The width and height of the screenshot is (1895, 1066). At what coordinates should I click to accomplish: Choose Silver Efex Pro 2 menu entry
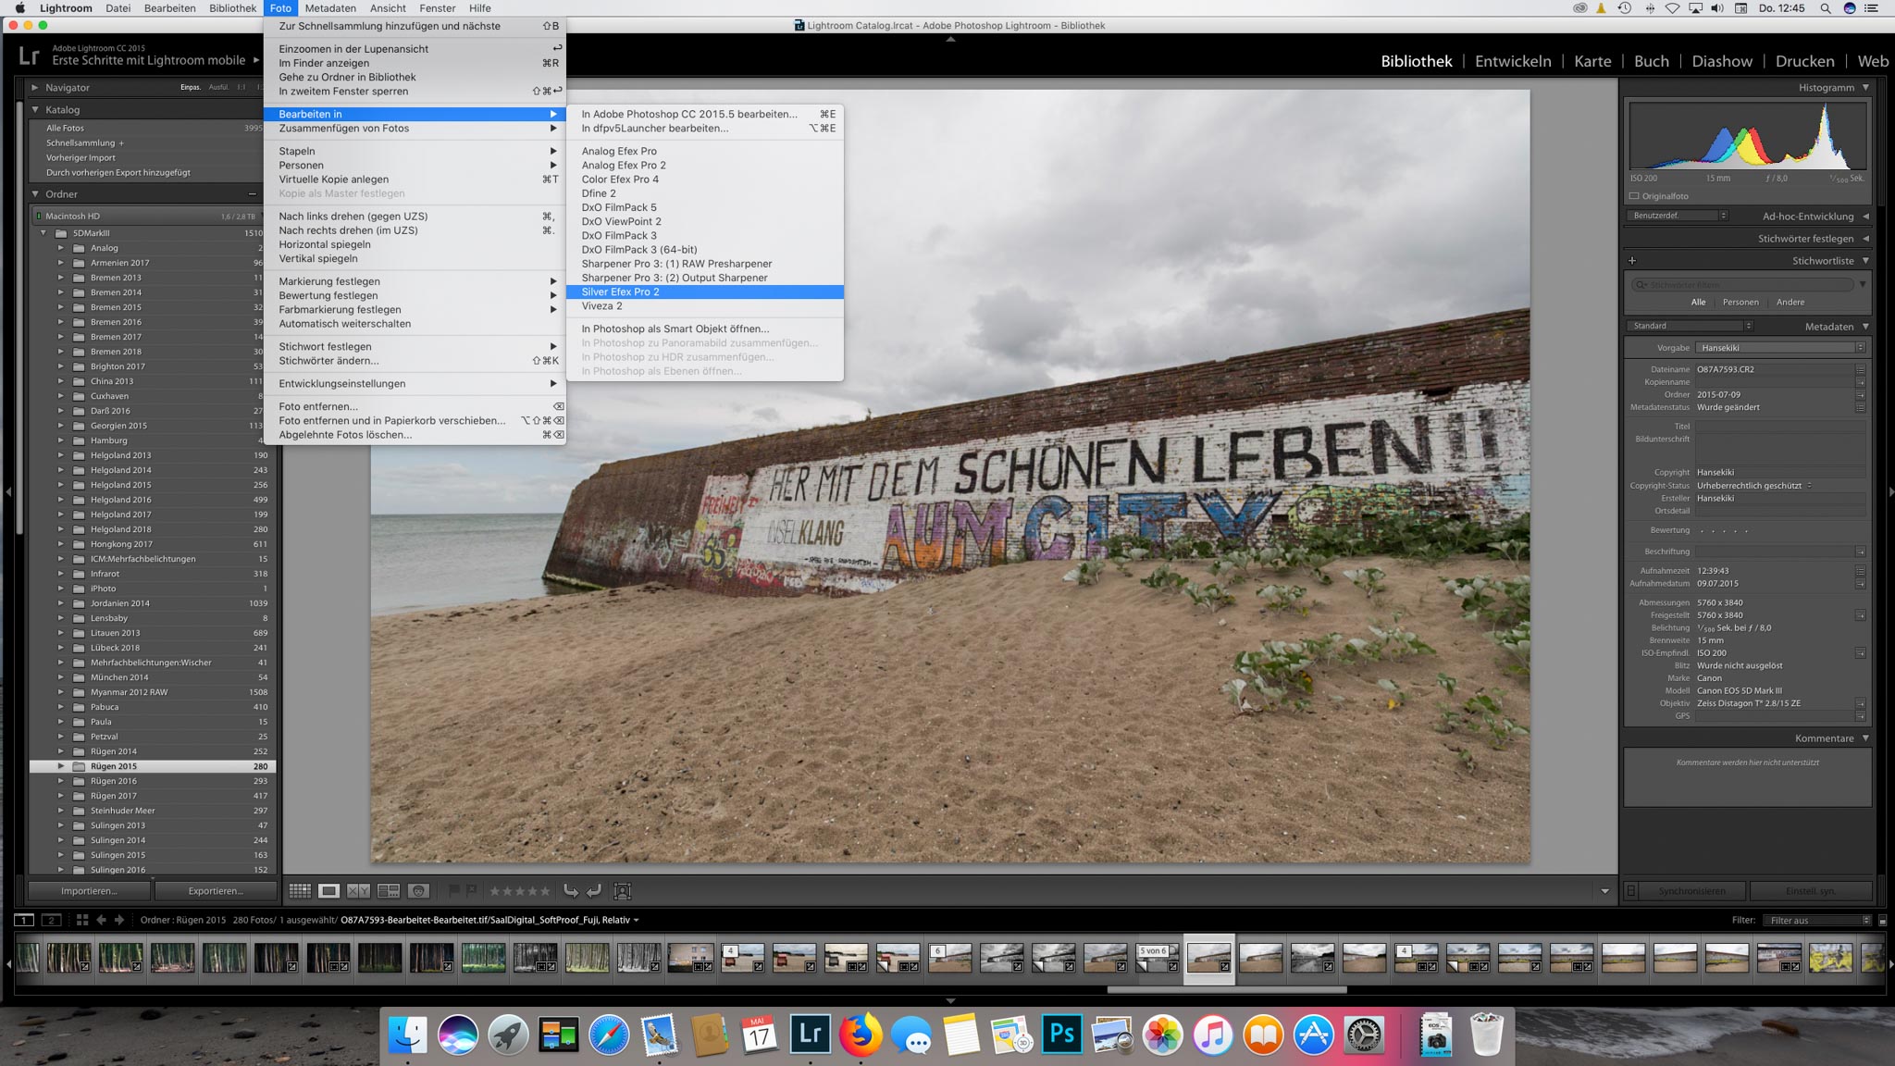click(620, 292)
